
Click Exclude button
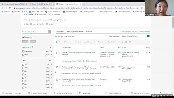33,41
